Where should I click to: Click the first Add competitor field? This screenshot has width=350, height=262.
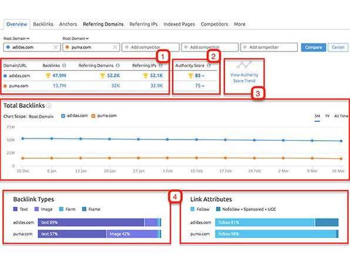click(150, 47)
